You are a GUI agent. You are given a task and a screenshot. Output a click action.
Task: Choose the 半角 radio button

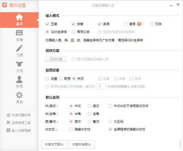[71, 114]
